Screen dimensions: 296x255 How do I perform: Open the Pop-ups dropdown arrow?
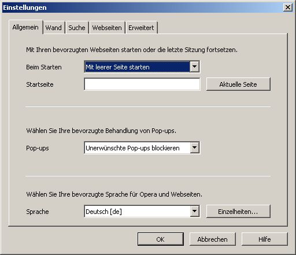click(x=194, y=147)
